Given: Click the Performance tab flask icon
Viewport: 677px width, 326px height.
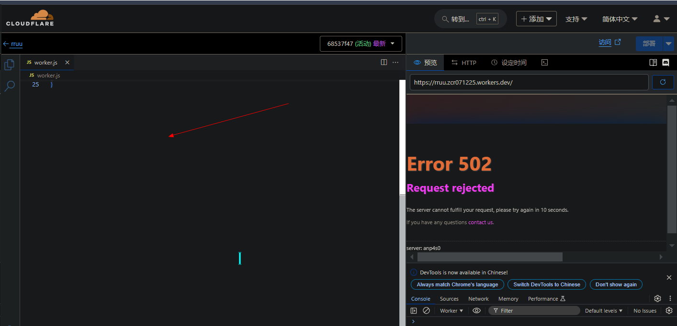Looking at the screenshot, I should (563, 299).
